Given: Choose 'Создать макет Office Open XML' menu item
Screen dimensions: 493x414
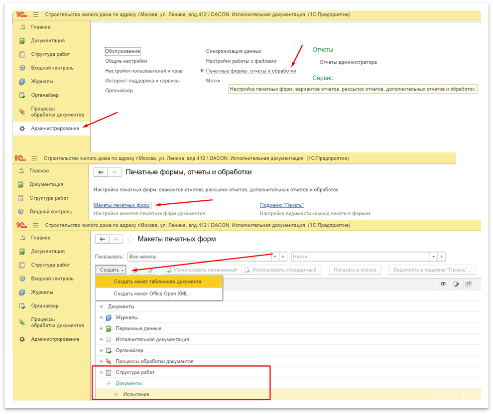Looking at the screenshot, I should coord(150,293).
